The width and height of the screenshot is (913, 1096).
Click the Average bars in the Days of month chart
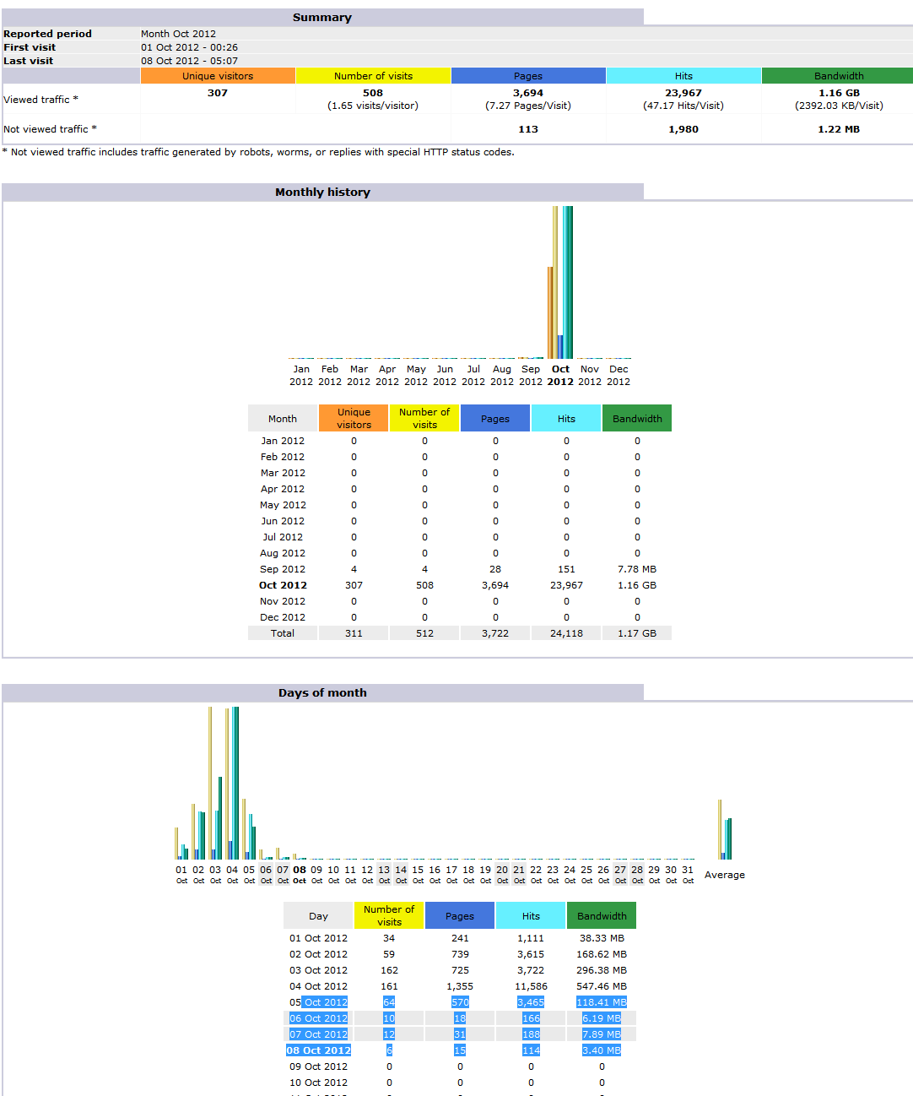725,832
